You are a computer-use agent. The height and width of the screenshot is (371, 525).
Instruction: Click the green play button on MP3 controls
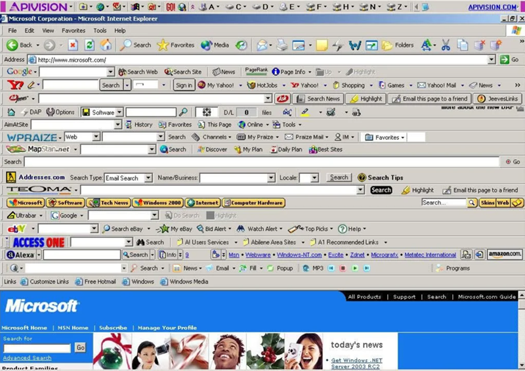(x=355, y=268)
